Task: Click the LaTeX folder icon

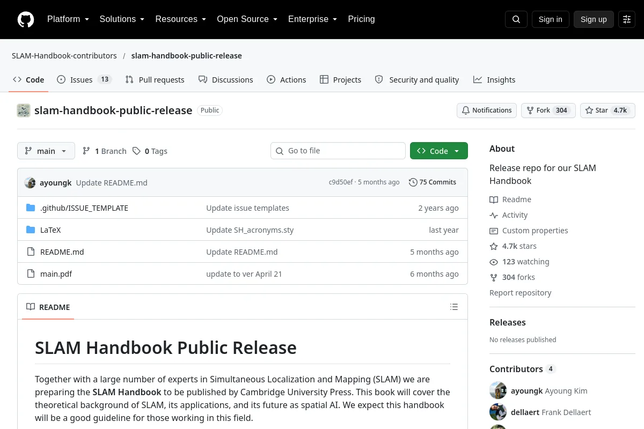Action: 31,230
